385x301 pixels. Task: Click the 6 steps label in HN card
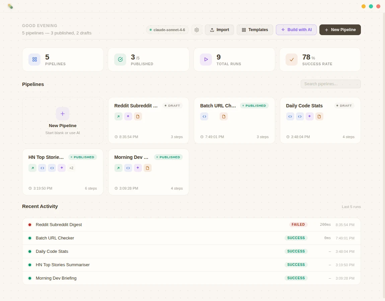[x=91, y=188]
